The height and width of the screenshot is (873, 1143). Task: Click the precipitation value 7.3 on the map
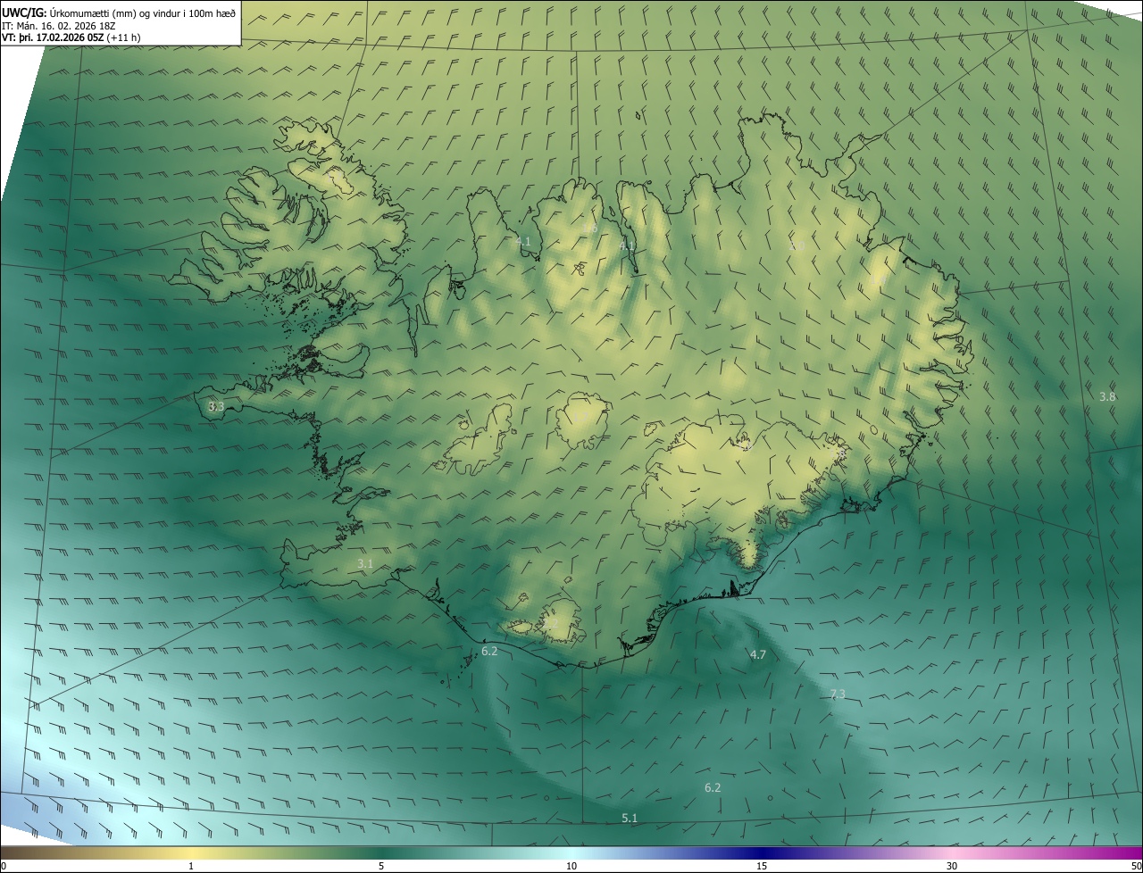(x=838, y=694)
